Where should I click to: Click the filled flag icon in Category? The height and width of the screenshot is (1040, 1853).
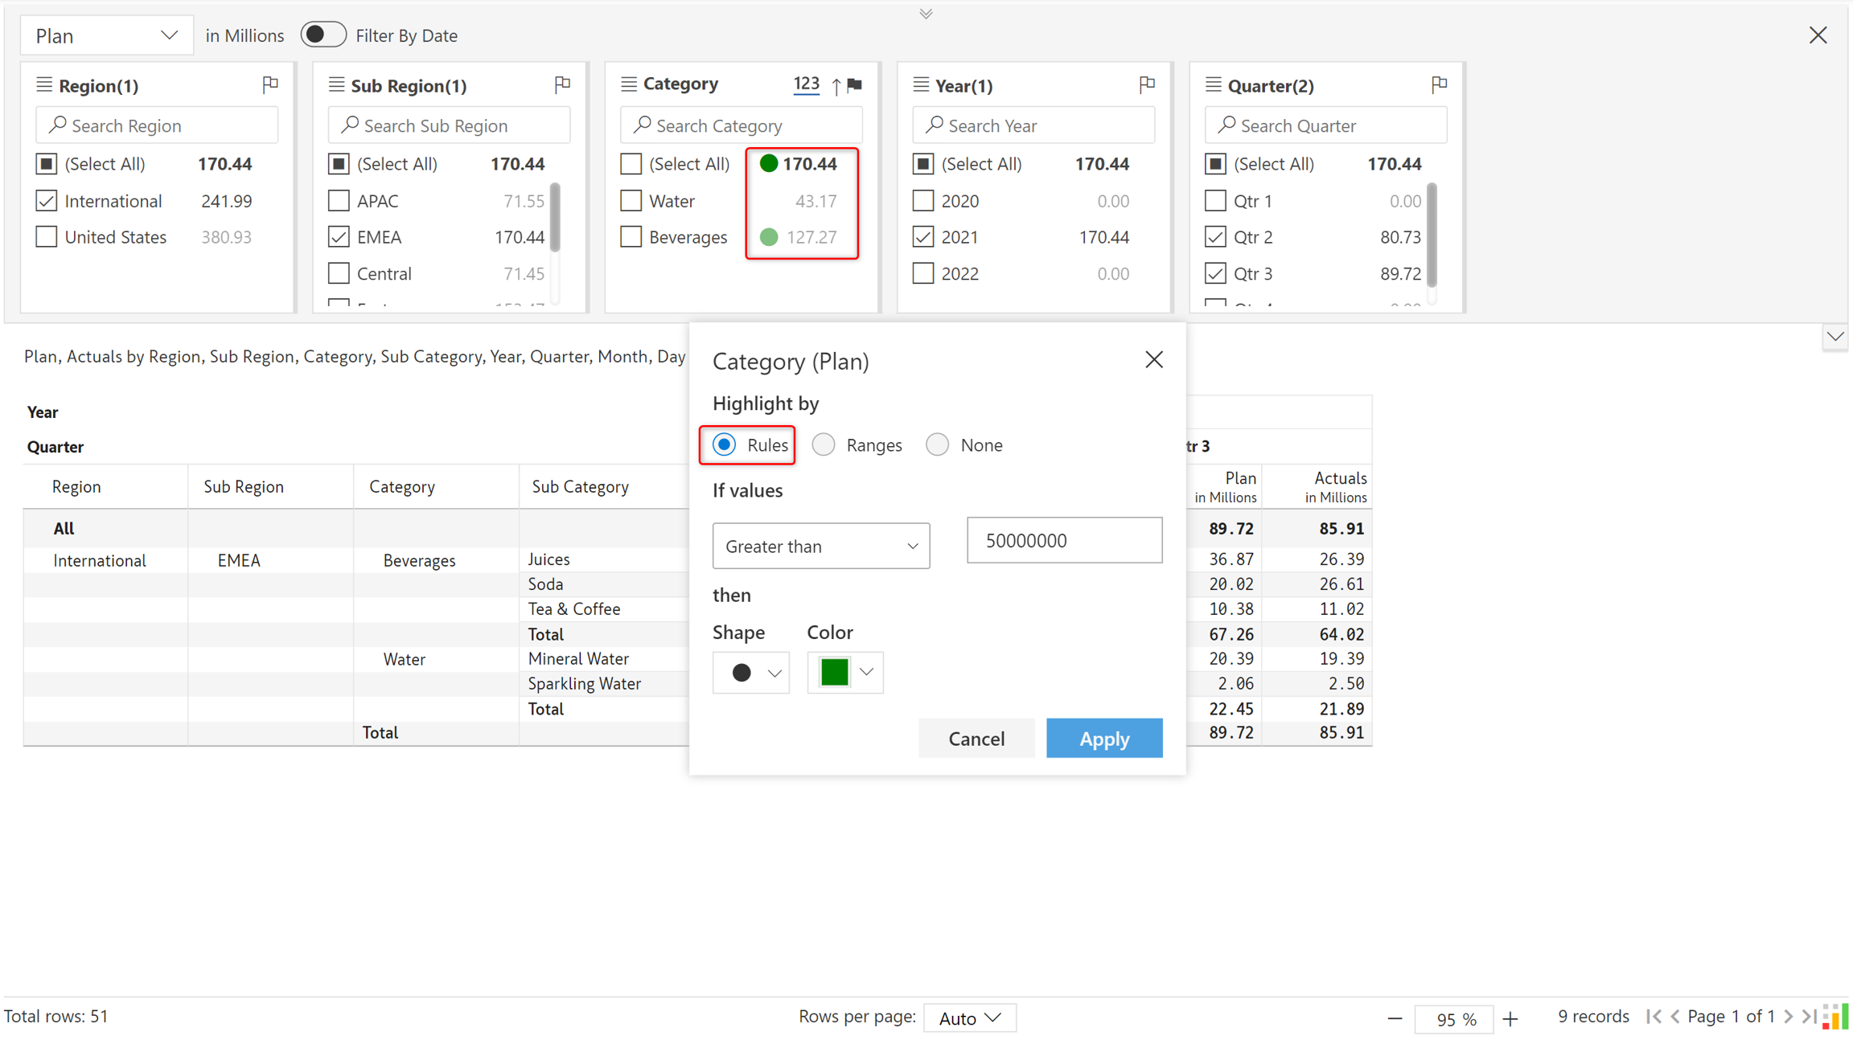[x=855, y=84]
